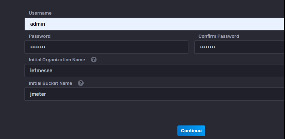Click the masked dots in Password

38,47
